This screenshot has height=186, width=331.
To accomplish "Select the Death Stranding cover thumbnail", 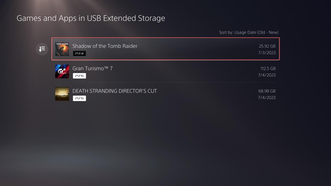I will [x=62, y=94].
